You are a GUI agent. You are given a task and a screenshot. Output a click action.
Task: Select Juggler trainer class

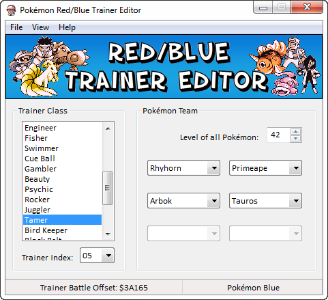pyautogui.click(x=62, y=210)
